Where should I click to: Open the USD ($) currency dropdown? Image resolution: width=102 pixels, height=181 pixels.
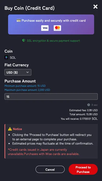(18, 72)
